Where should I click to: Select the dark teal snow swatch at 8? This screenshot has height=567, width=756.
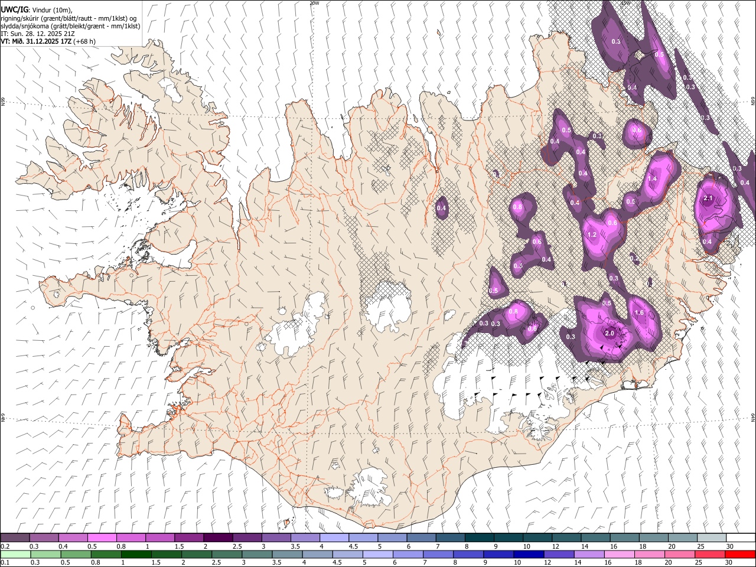click(x=479, y=538)
